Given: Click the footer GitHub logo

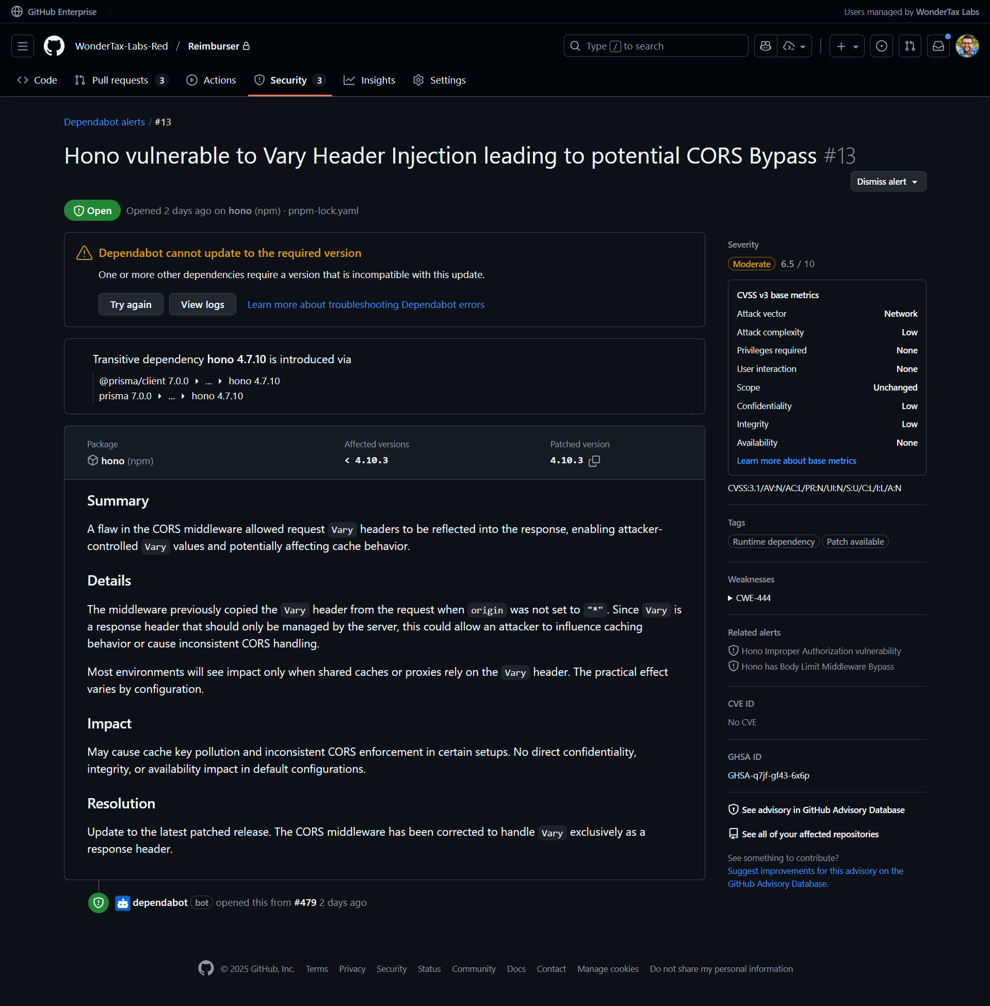Looking at the screenshot, I should coord(206,968).
